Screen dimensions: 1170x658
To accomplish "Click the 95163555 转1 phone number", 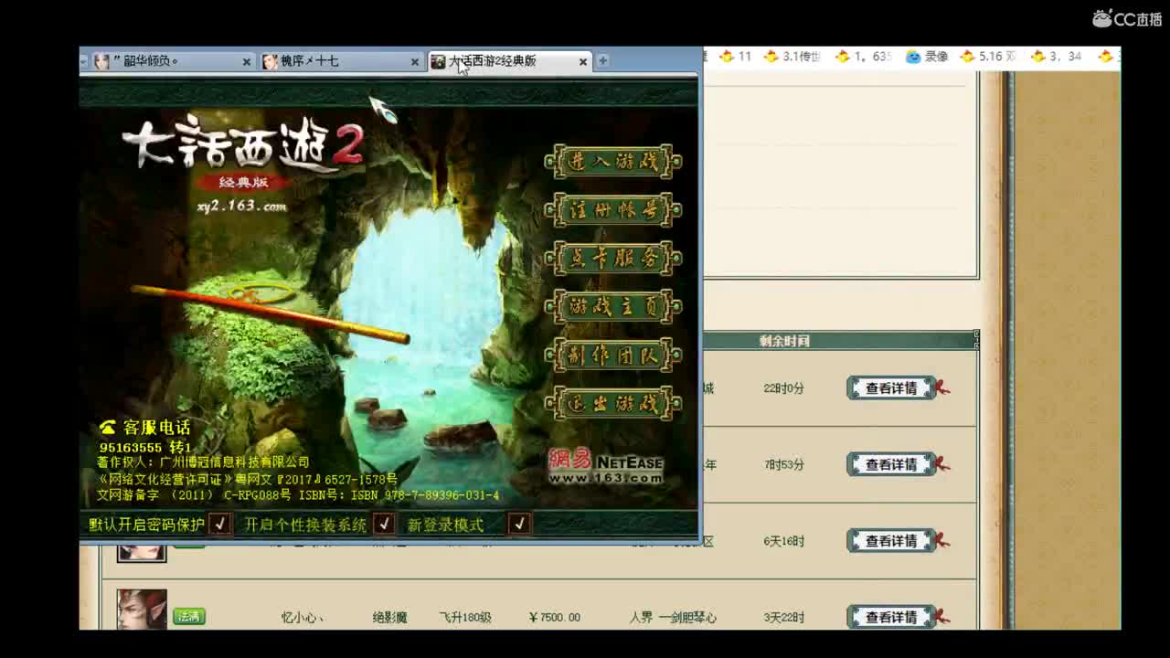I will (145, 448).
